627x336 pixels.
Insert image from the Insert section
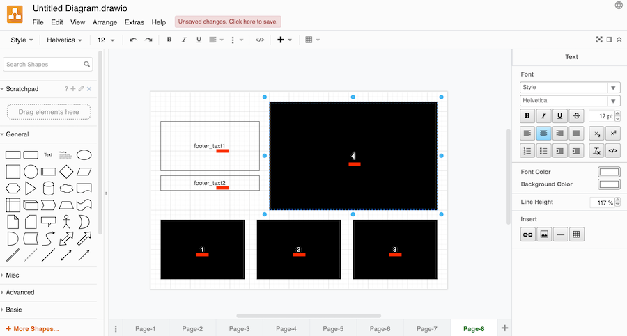pos(544,234)
